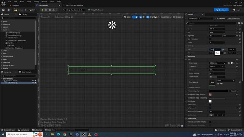Save the widget blueprint with the disk icon
Image resolution: width=244 pixels, height=137 pixels.
[3, 10]
